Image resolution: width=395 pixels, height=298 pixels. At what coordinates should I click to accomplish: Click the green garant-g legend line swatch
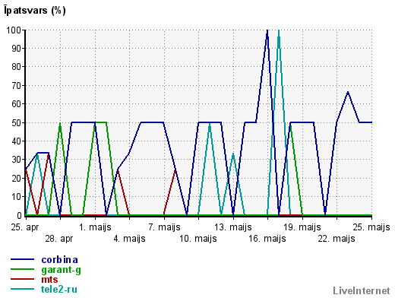pos(22,269)
